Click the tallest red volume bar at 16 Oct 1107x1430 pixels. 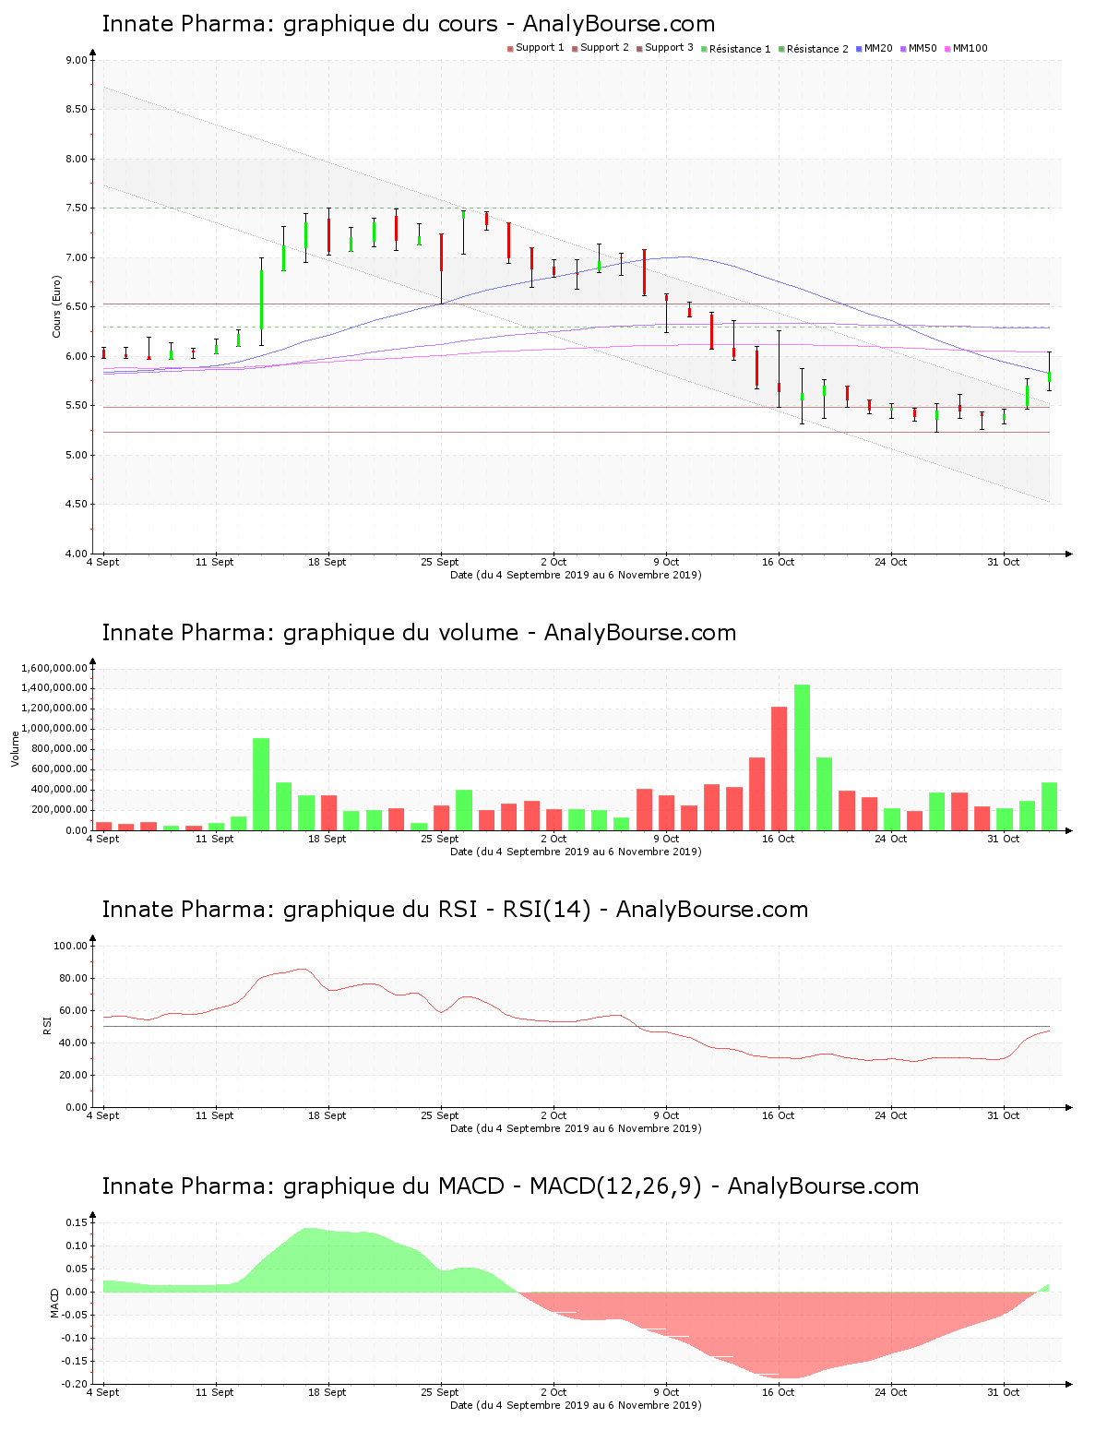(x=779, y=769)
